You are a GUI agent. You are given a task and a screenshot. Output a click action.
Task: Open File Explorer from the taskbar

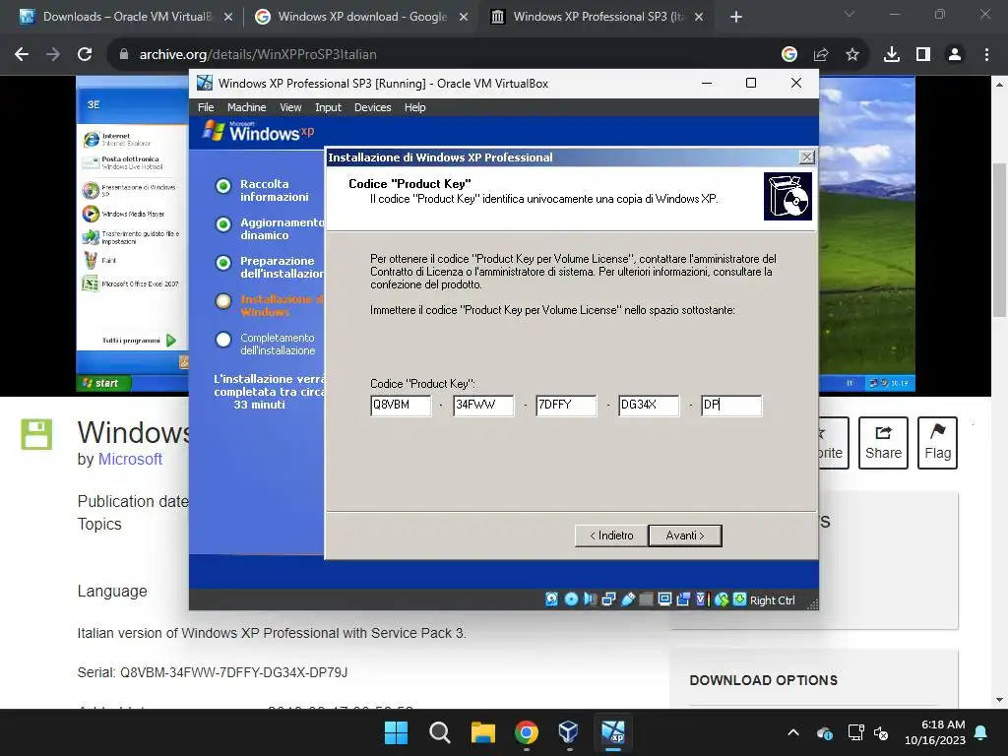(482, 732)
